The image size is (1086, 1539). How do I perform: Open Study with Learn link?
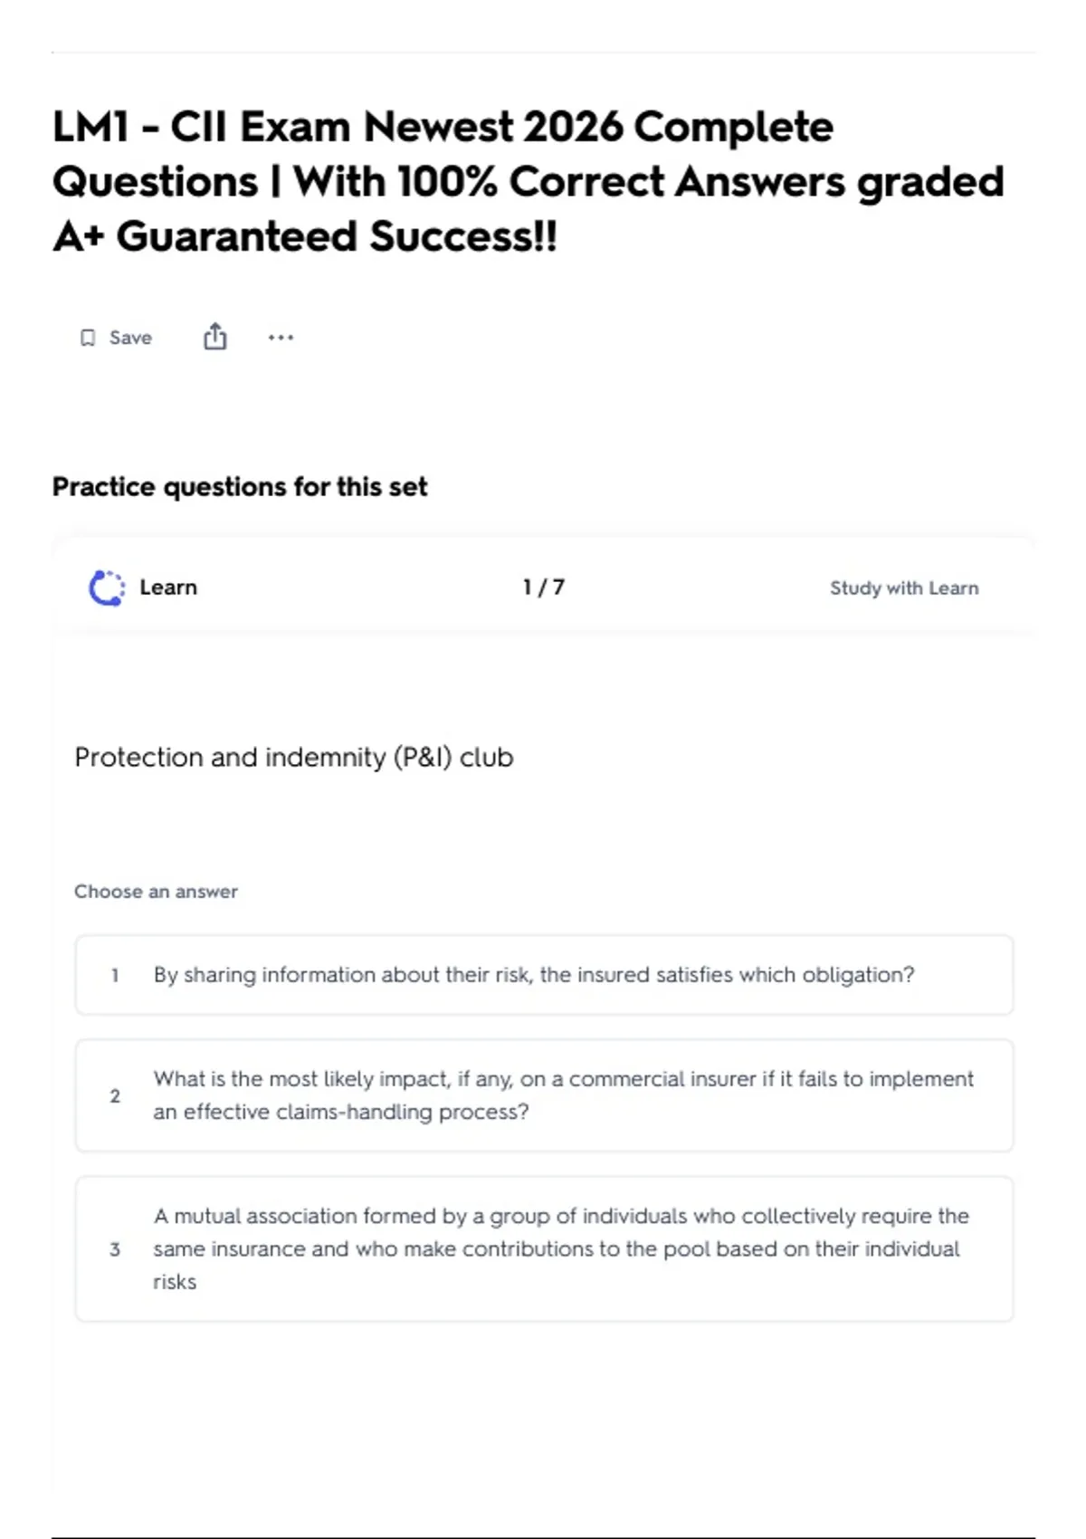904,588
